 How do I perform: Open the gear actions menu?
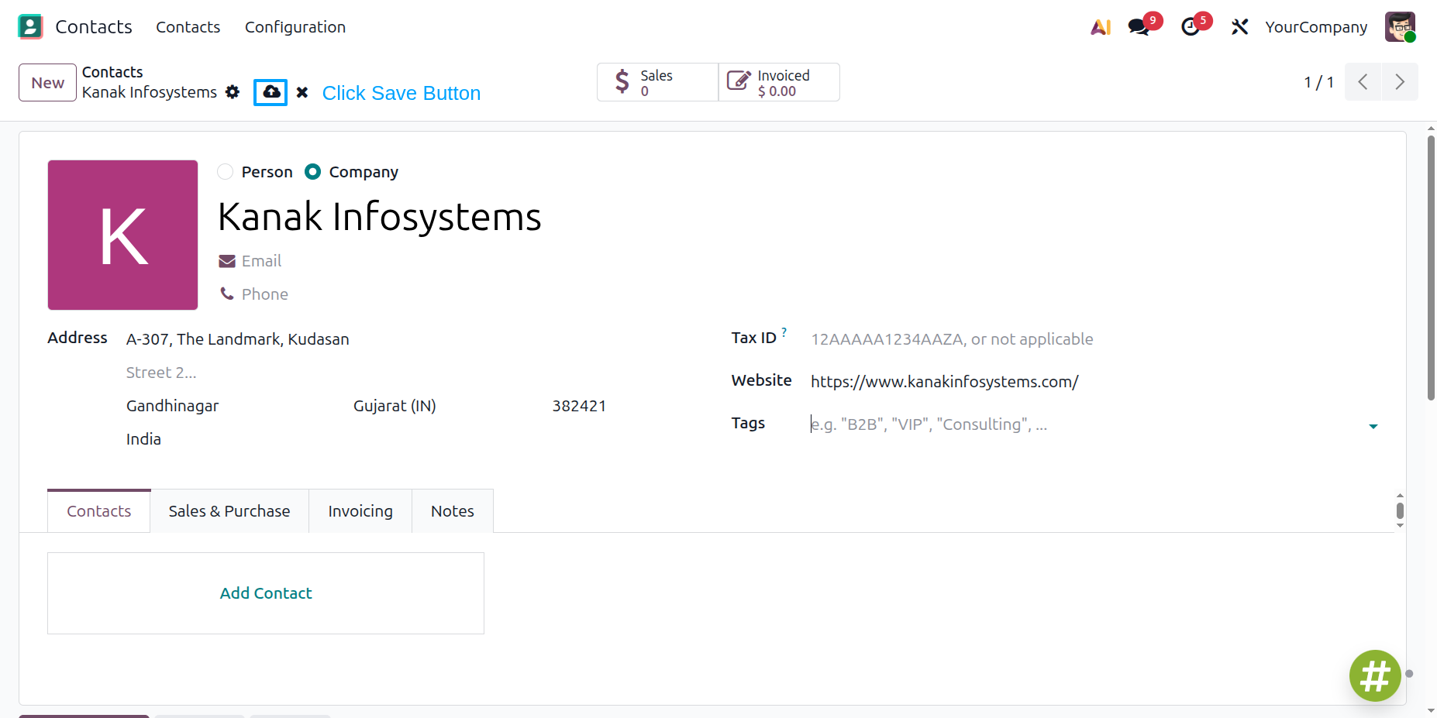[x=233, y=92]
